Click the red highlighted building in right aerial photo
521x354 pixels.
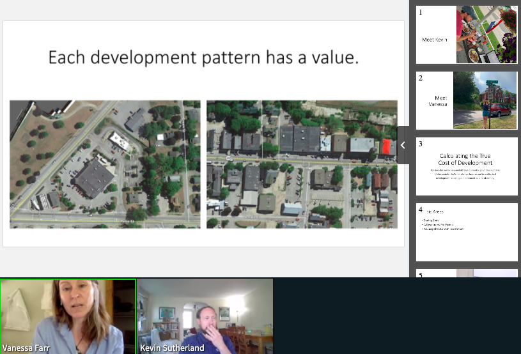point(386,147)
